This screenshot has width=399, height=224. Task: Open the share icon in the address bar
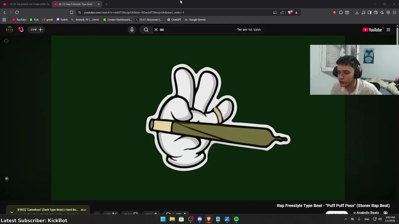[x=282, y=12]
